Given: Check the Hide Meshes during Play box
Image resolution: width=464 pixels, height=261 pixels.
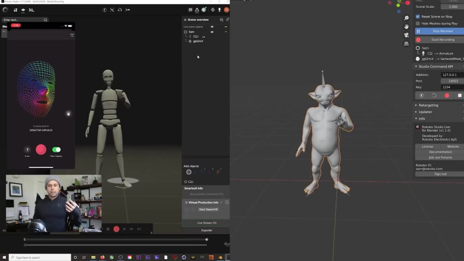Looking at the screenshot, I should point(418,24).
